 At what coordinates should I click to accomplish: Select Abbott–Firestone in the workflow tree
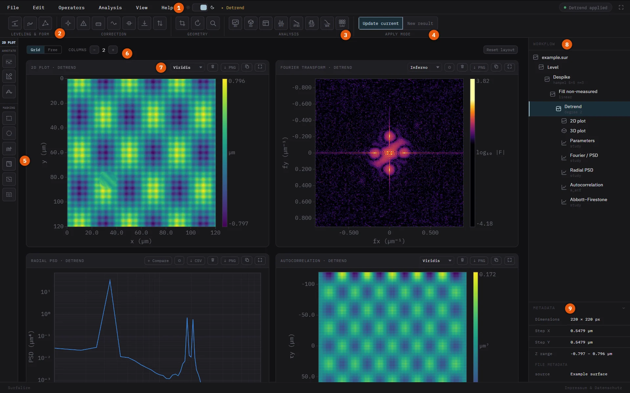pyautogui.click(x=579, y=202)
